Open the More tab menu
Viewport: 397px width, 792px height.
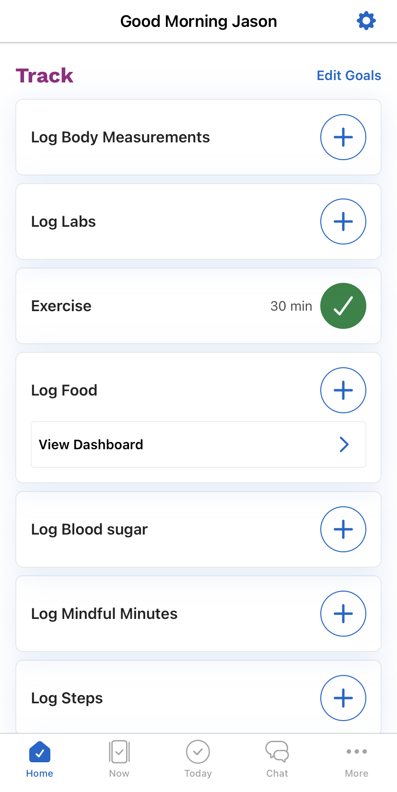coord(357,758)
